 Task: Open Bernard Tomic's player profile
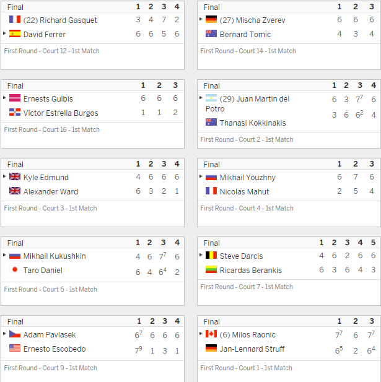tap(245, 34)
